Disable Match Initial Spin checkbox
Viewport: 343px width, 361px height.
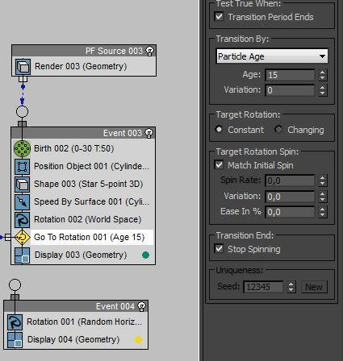pos(219,164)
